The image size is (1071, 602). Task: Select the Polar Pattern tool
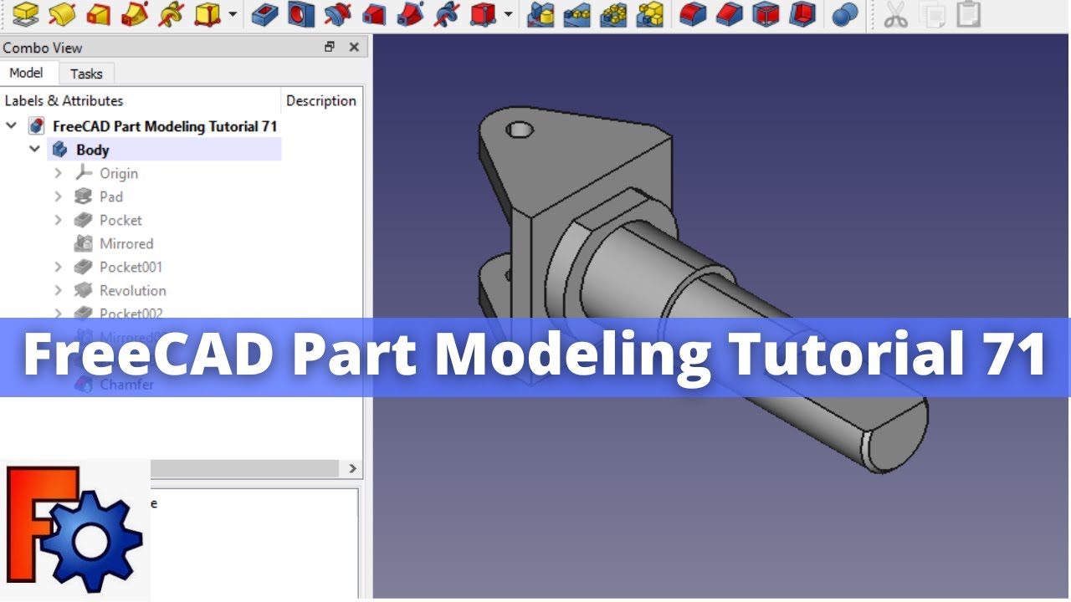(x=614, y=13)
